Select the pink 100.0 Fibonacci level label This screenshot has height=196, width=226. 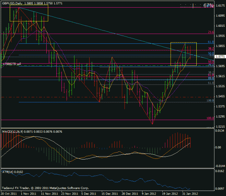[x=210, y=118]
